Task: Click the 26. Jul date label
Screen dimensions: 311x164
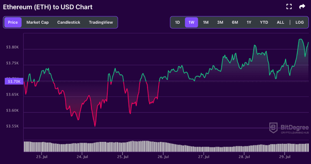Action: [163, 157]
